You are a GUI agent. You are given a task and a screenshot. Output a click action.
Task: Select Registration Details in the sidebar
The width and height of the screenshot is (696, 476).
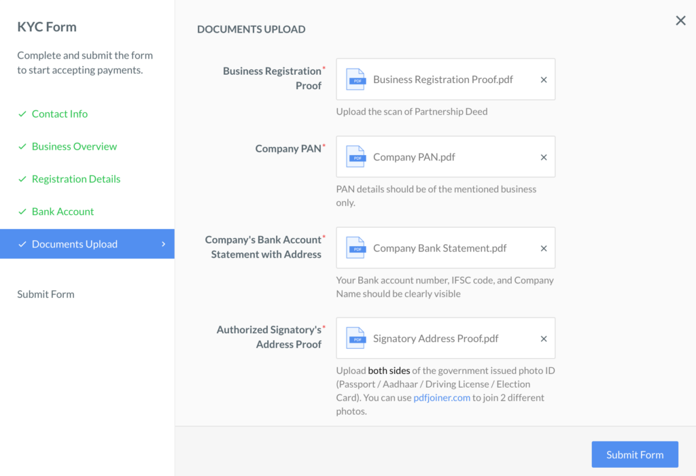pos(76,179)
